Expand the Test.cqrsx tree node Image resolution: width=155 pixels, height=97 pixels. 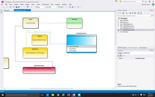pos(118,32)
